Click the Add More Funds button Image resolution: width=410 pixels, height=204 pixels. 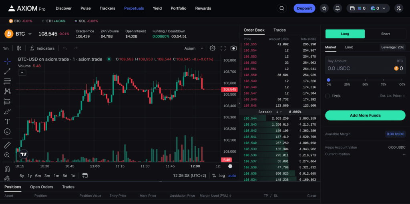[365, 115]
